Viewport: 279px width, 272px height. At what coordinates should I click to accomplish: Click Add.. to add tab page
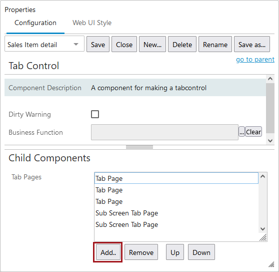tap(108, 252)
